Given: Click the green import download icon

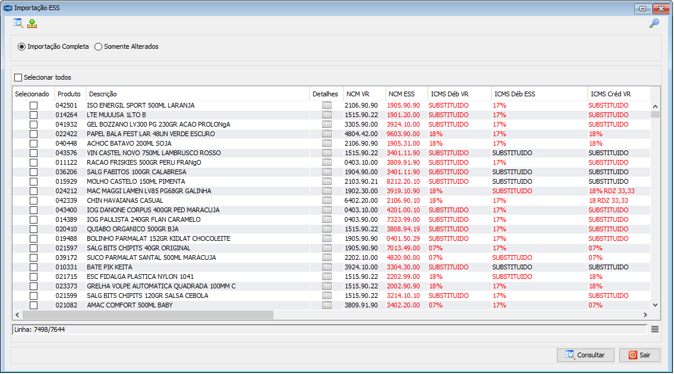Looking at the screenshot, I should click(32, 24).
